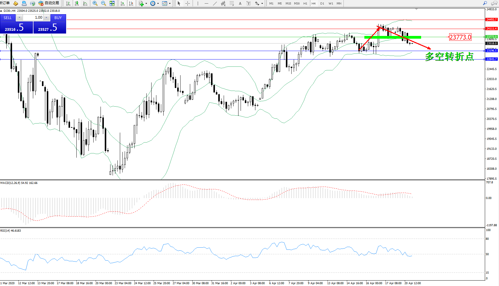Toggle the 自动交易 auto trading button
This screenshot has width=499, height=286.
49,3
